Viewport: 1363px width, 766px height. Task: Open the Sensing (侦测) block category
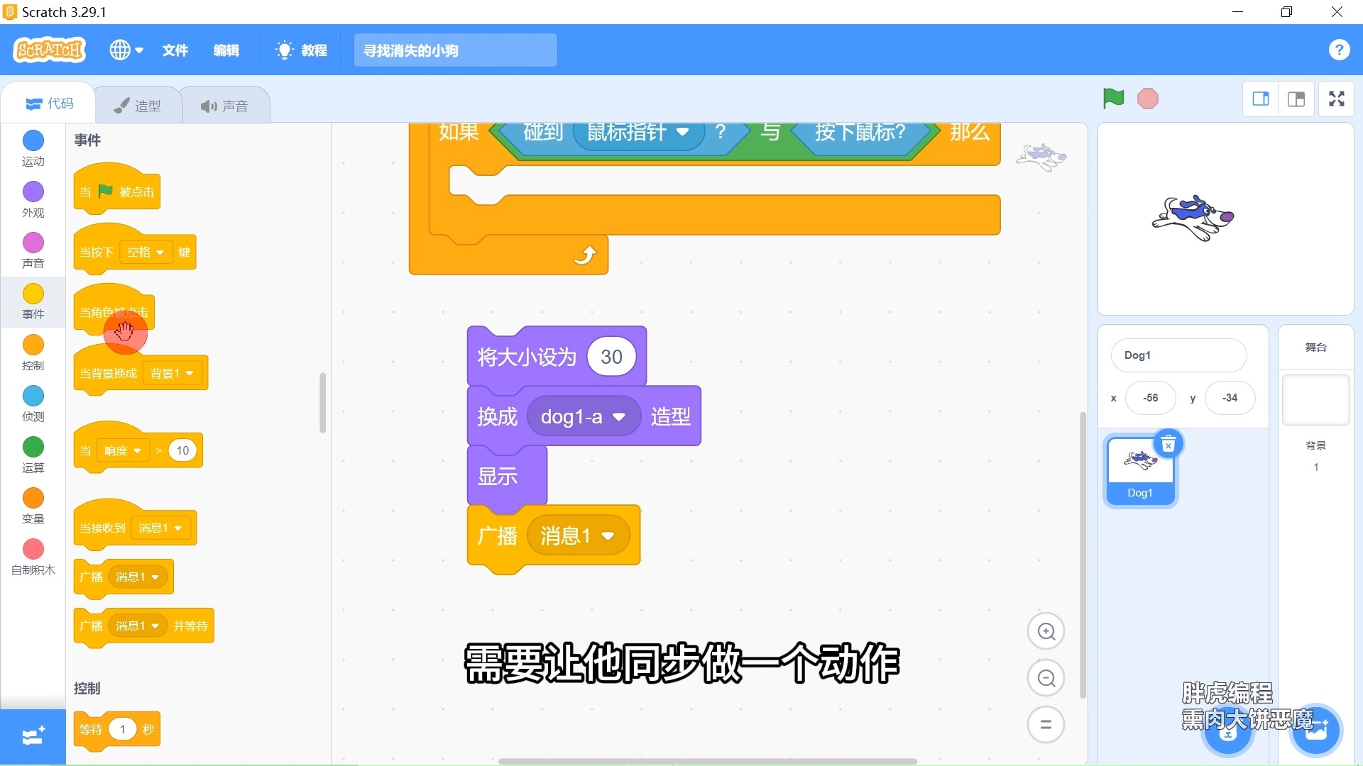click(32, 403)
